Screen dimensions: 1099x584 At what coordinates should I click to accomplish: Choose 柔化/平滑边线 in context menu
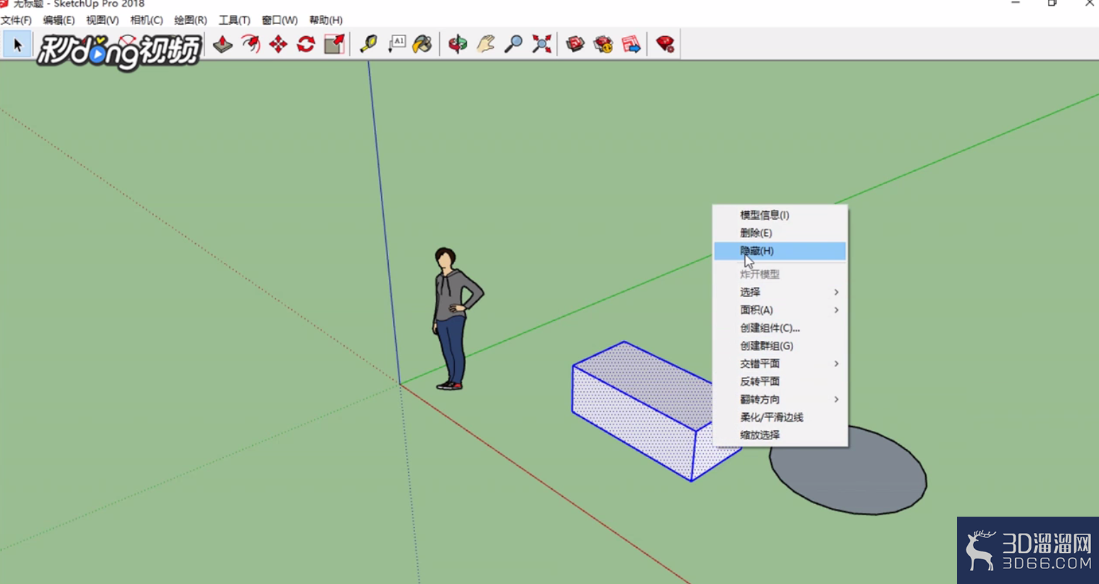point(780,417)
